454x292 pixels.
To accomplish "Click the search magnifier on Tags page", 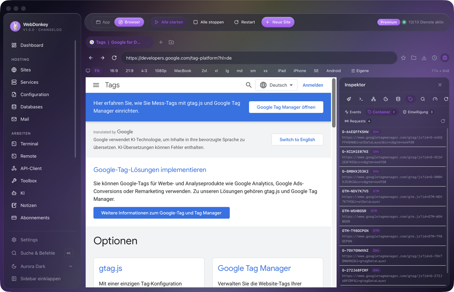I will [249, 85].
